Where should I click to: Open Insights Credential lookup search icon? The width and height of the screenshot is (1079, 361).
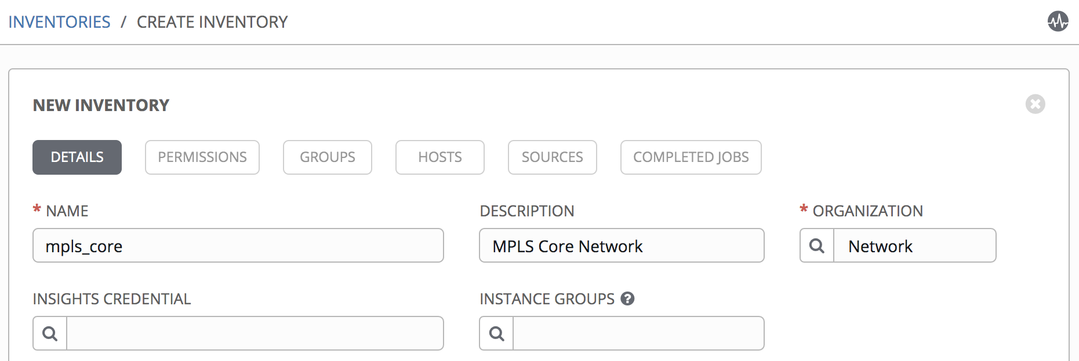coord(50,334)
